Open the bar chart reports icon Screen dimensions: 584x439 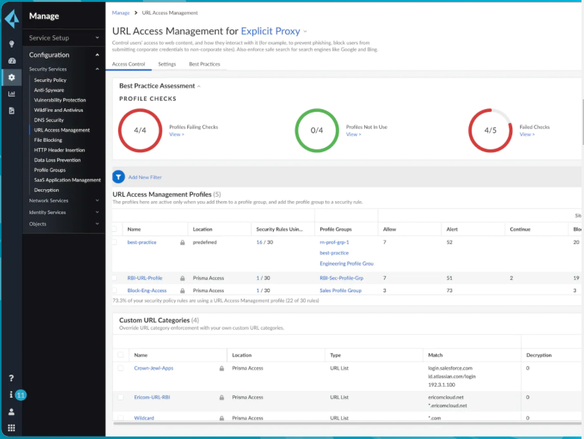[11, 94]
